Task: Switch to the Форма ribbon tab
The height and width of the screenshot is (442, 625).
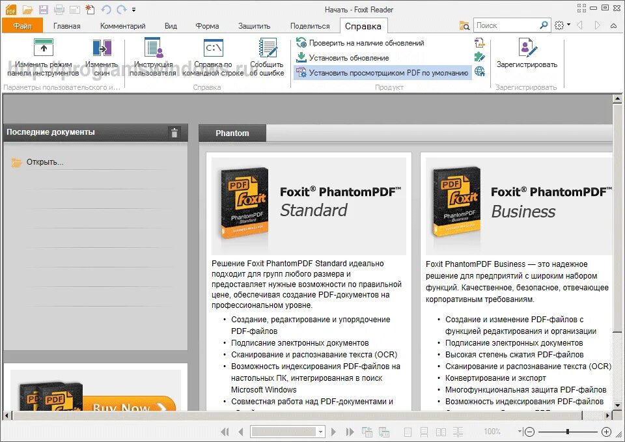Action: [207, 26]
